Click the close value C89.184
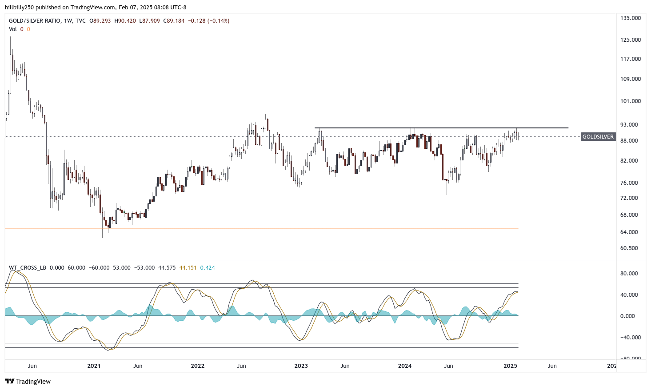 tap(174, 21)
